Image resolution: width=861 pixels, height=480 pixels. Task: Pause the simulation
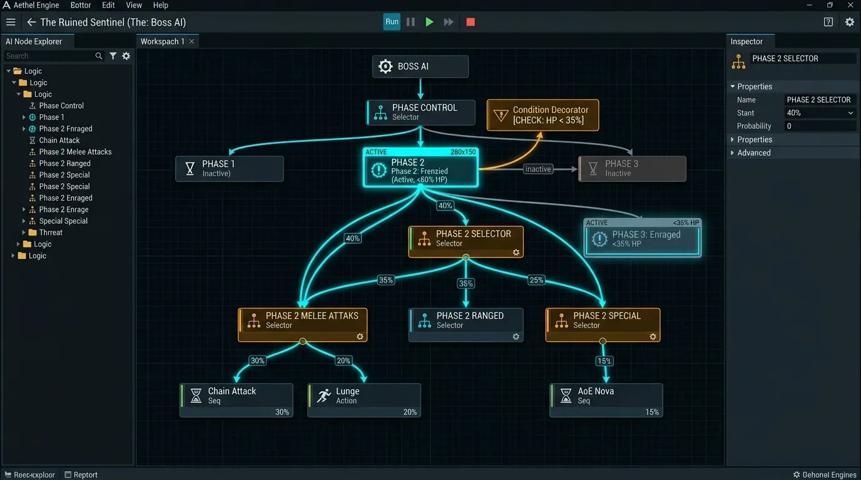pos(410,22)
